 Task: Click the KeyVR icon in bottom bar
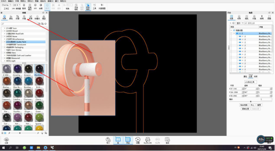coord(157,141)
